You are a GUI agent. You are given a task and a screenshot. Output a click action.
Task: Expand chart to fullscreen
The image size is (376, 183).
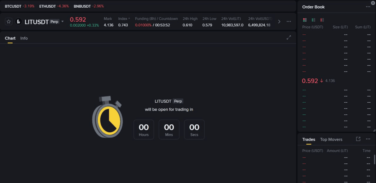click(289, 38)
